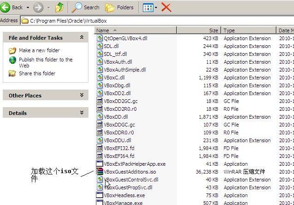
Task: Click the Views icon in toolbar
Action: tap(148, 8)
